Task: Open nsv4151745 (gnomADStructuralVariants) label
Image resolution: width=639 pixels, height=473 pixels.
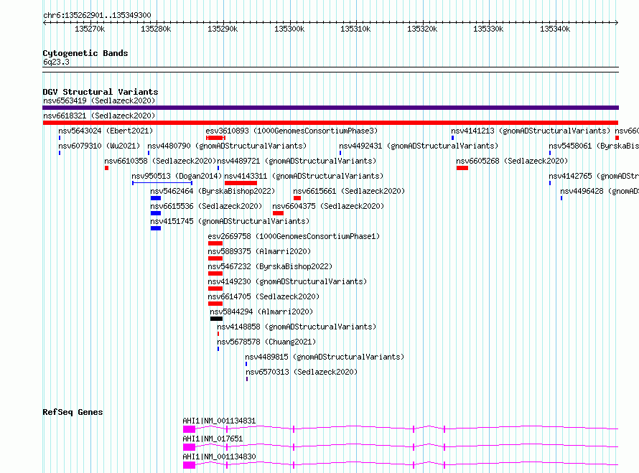Action: (230, 221)
